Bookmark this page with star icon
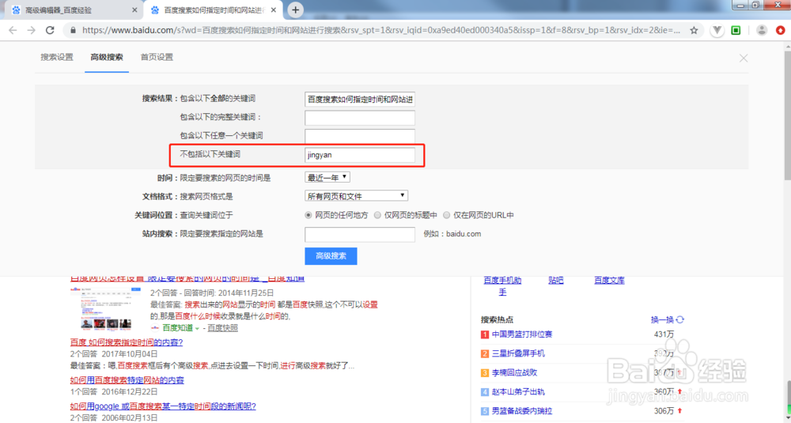791x423 pixels. tap(694, 30)
